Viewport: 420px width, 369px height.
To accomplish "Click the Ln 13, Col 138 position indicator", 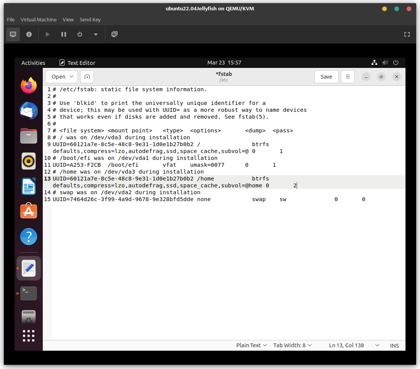I will tap(346, 345).
